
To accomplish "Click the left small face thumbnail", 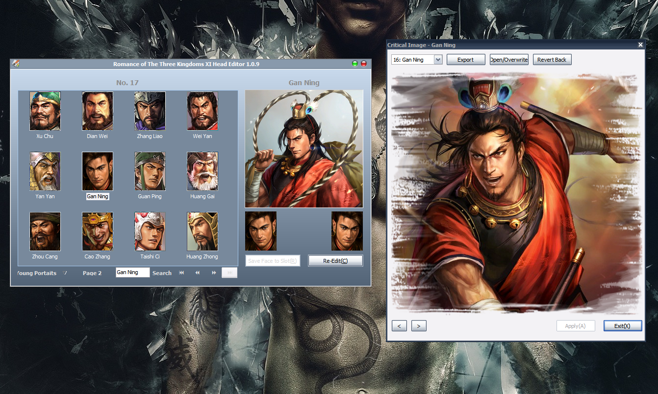I will point(261,231).
